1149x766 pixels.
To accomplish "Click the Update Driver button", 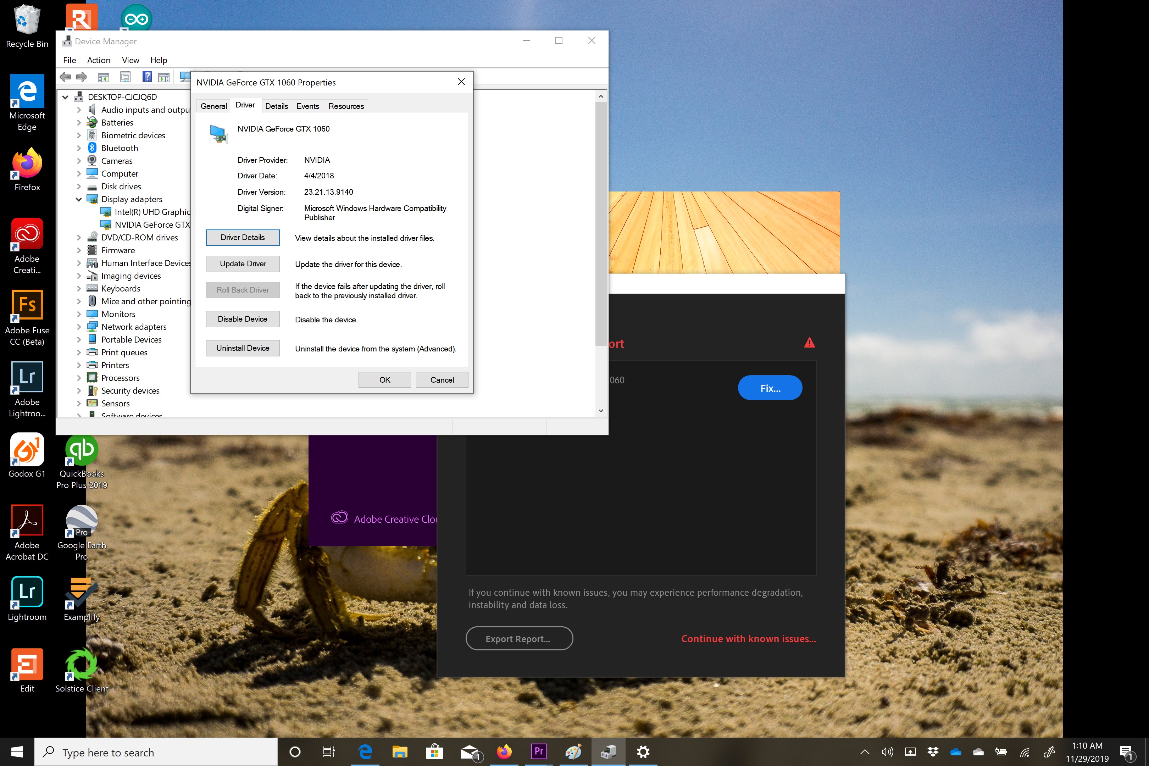I will pyautogui.click(x=243, y=263).
